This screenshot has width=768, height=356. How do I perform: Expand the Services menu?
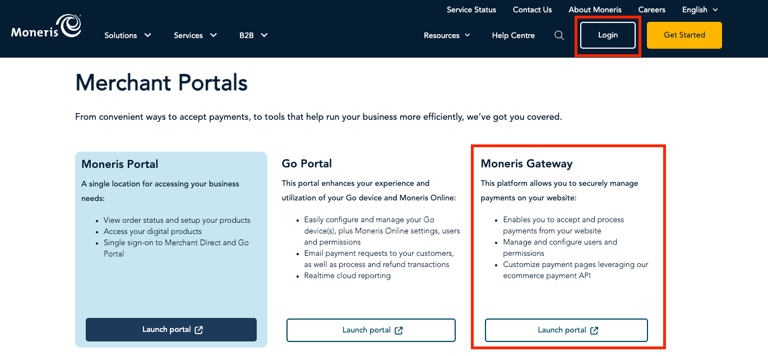195,35
